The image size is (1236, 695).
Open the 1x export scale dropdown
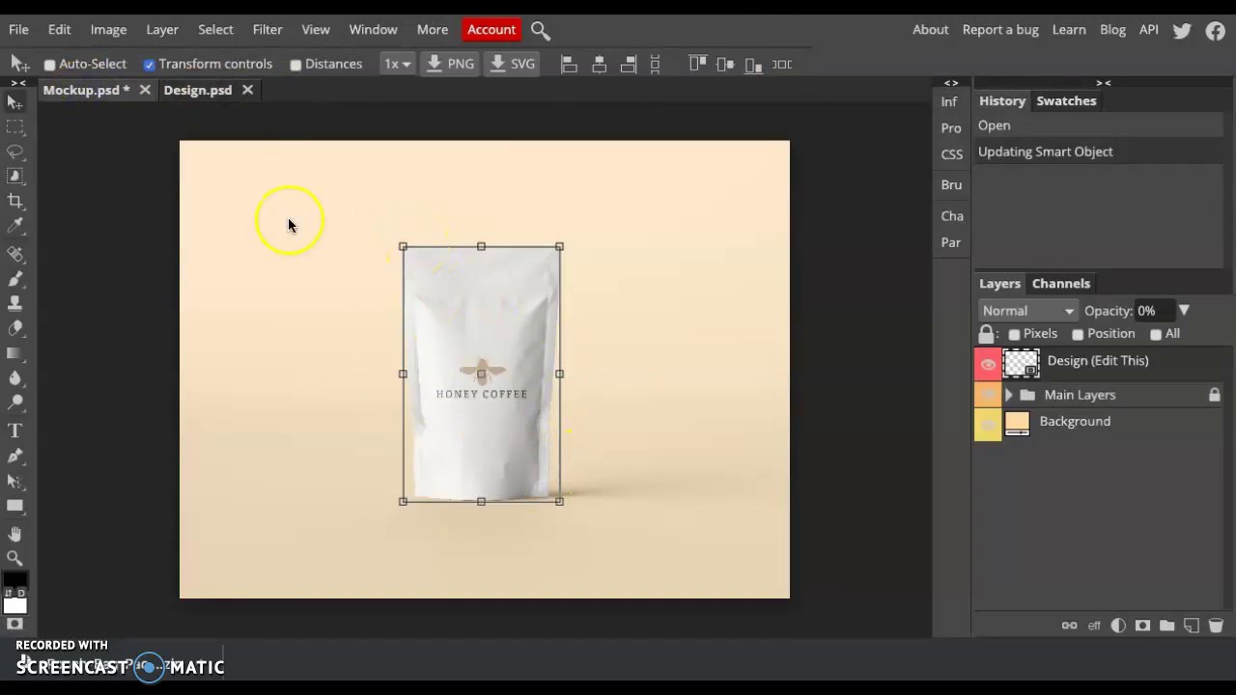pyautogui.click(x=397, y=65)
